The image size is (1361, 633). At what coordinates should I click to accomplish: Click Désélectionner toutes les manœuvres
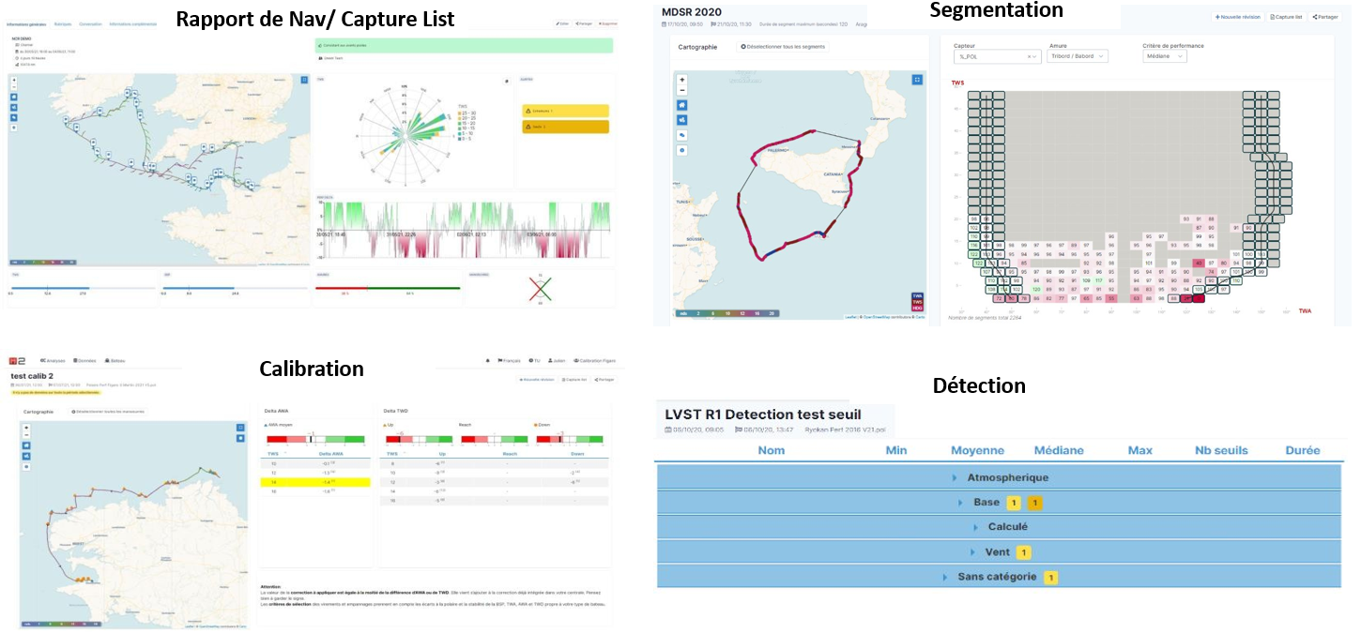[109, 412]
